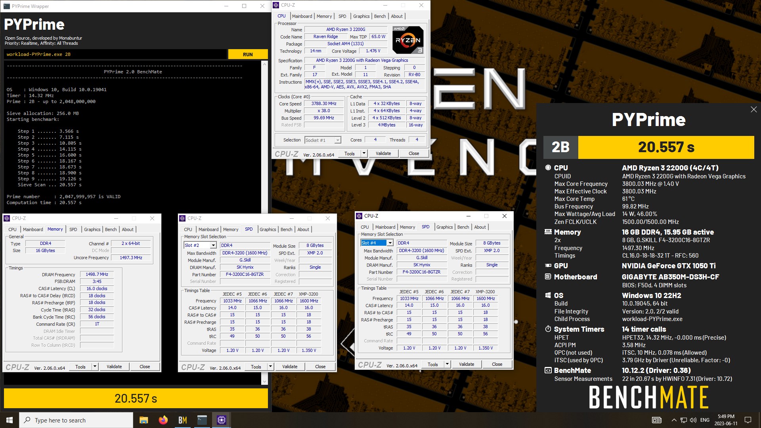Viewport: 761px width, 428px height.
Task: Open the touch keyboard tray icon
Action: tap(657, 420)
